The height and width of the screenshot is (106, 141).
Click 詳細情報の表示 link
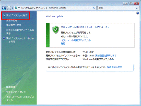(114, 67)
